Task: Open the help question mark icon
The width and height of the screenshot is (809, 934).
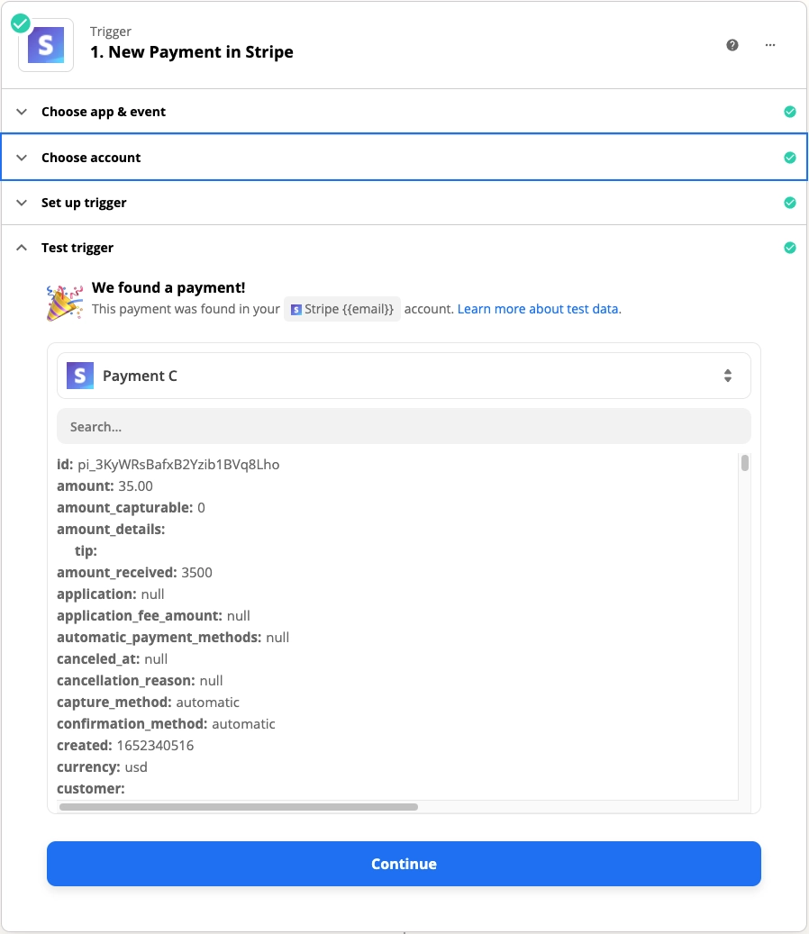Action: point(732,45)
